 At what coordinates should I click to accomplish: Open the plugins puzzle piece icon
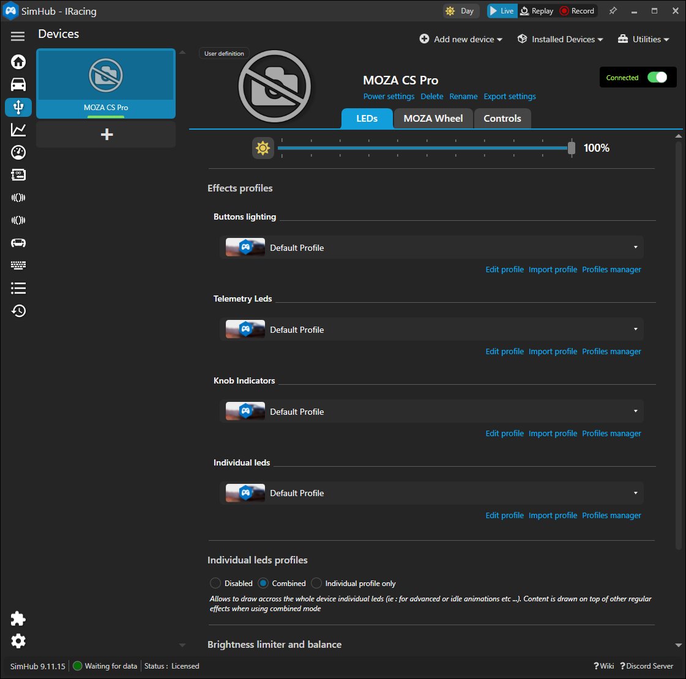coord(18,618)
